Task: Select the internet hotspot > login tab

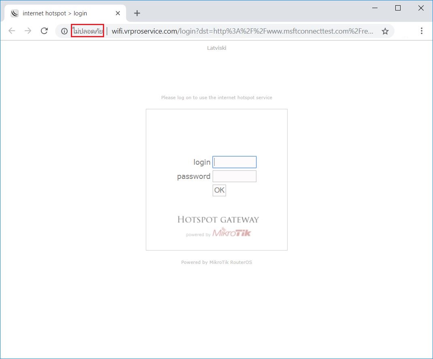Action: pos(66,13)
